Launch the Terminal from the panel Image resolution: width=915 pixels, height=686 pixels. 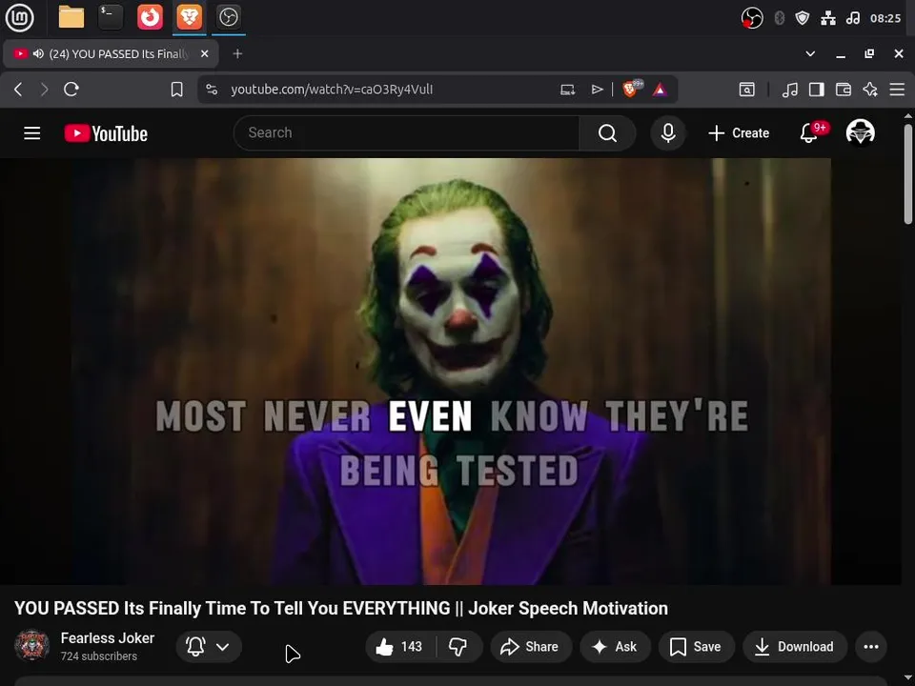pyautogui.click(x=111, y=17)
